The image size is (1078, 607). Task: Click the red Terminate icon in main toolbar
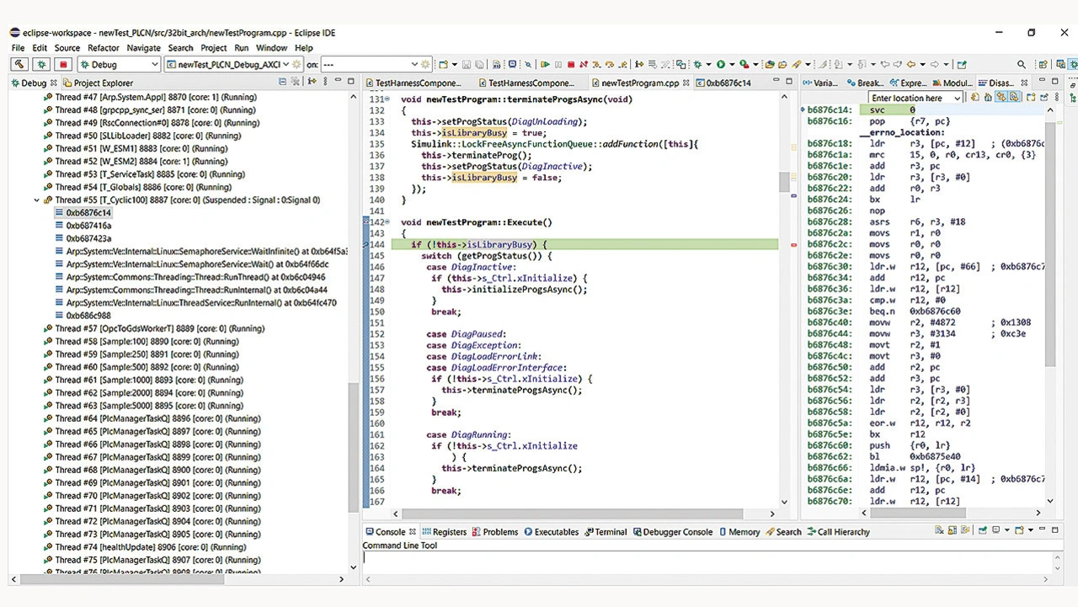(571, 64)
